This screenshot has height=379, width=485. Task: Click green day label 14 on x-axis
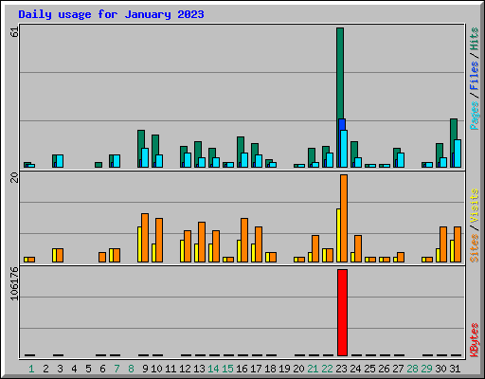coord(213,369)
